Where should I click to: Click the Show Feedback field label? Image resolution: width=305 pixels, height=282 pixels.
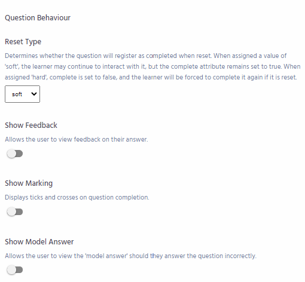pos(31,125)
